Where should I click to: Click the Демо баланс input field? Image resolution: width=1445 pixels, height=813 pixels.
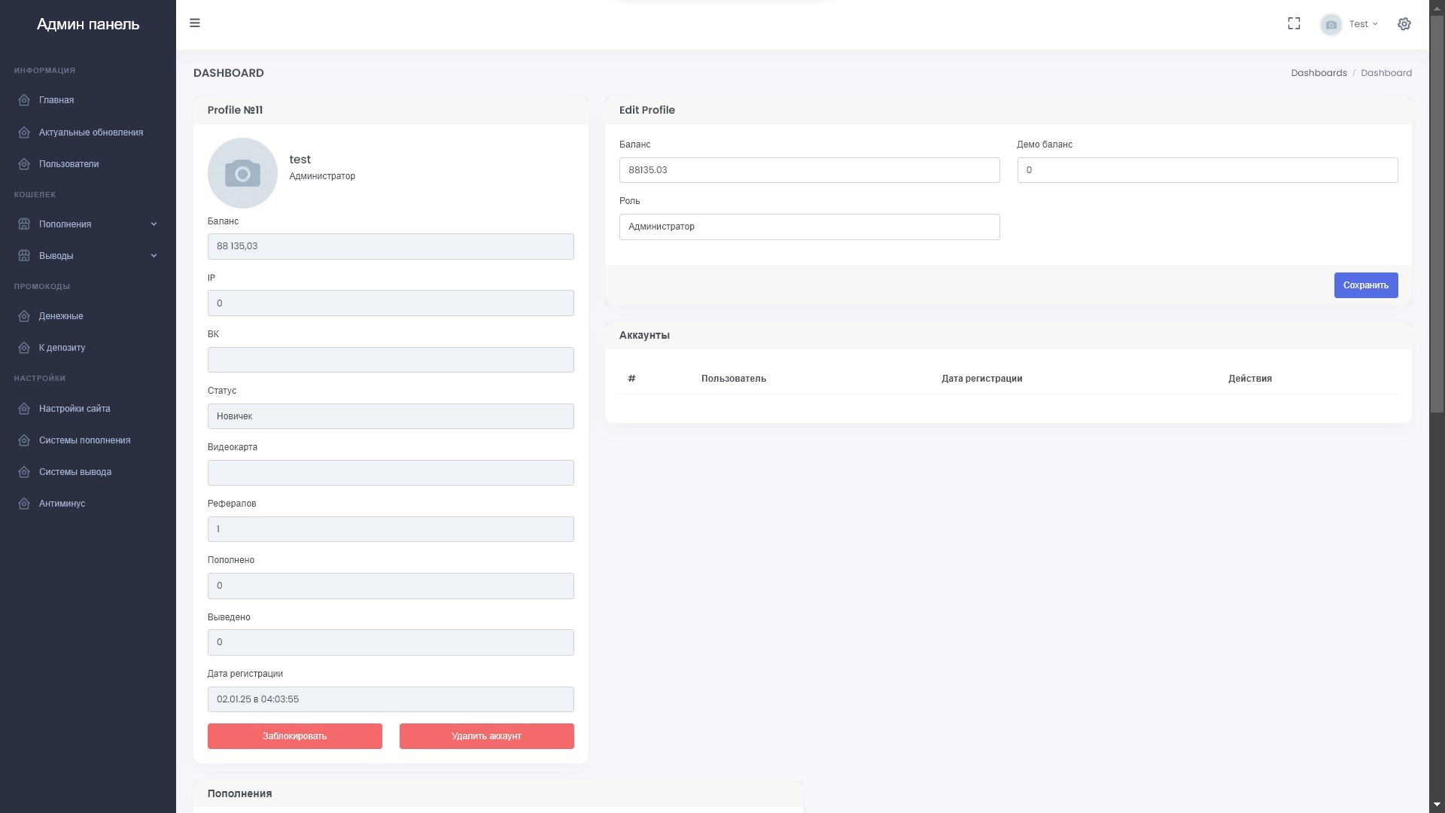click(x=1207, y=170)
